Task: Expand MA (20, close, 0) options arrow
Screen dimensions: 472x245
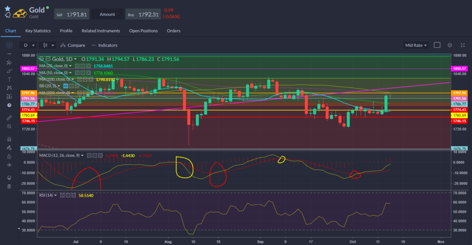Action: pos(71,66)
